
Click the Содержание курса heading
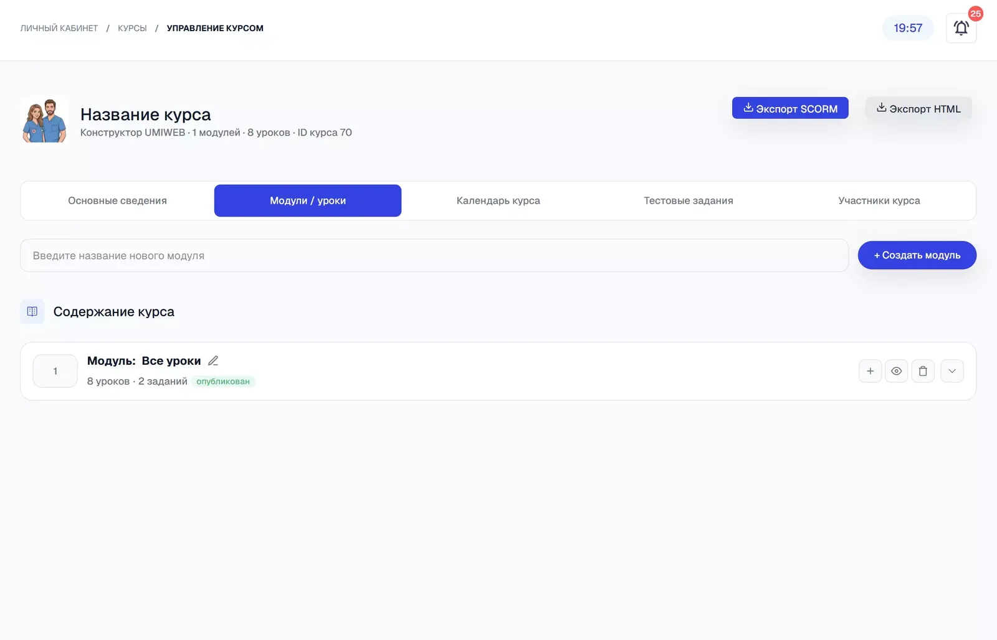(114, 311)
